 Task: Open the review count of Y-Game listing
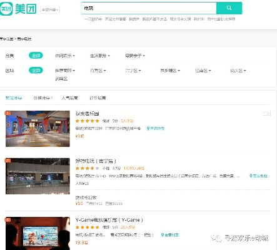pos(128,227)
